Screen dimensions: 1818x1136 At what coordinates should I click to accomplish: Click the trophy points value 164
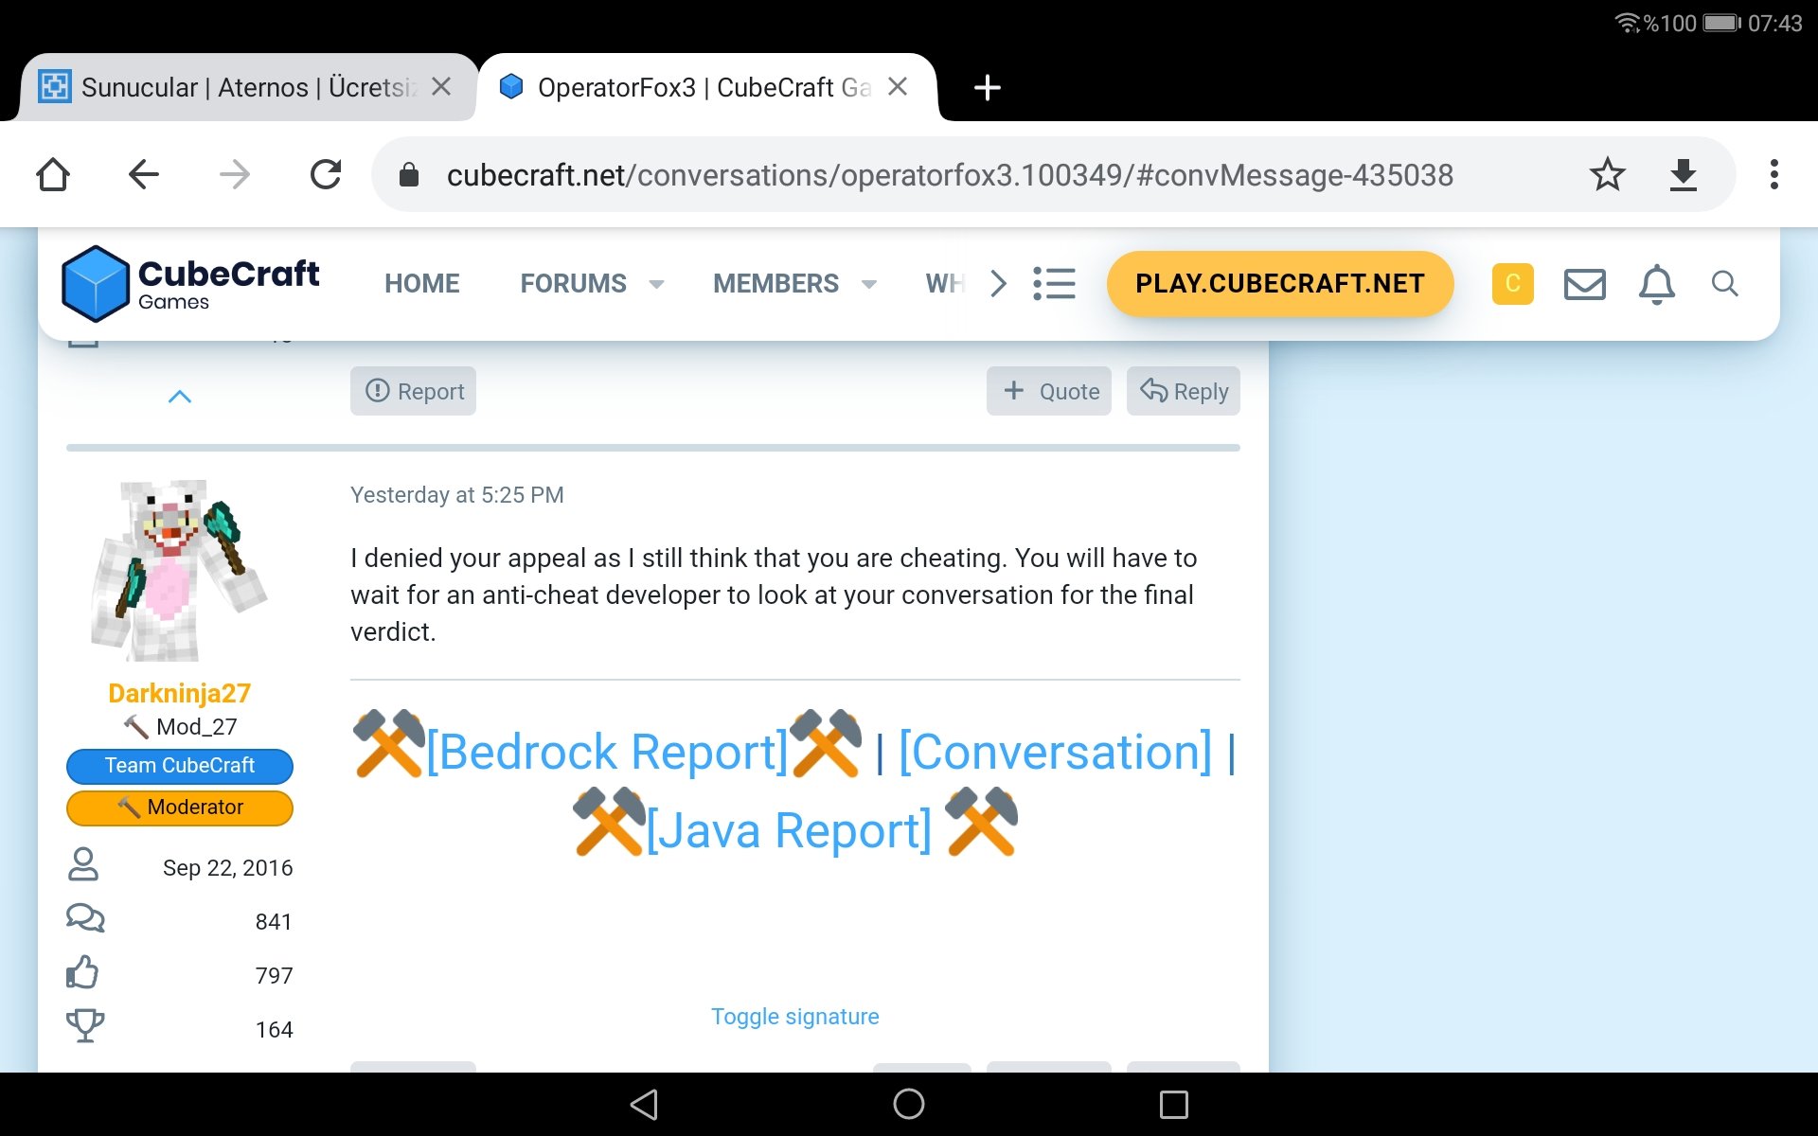click(274, 1030)
